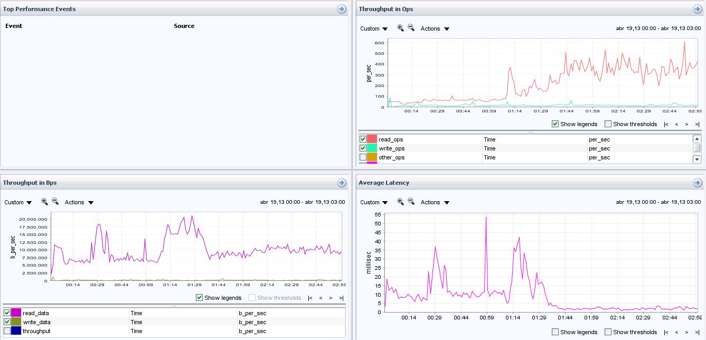The width and height of the screenshot is (706, 340).
Task: Open Average Latency detail arrow icon
Action: [x=697, y=183]
